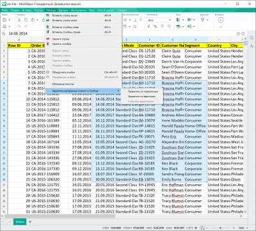Open the Вид menu

point(92,10)
